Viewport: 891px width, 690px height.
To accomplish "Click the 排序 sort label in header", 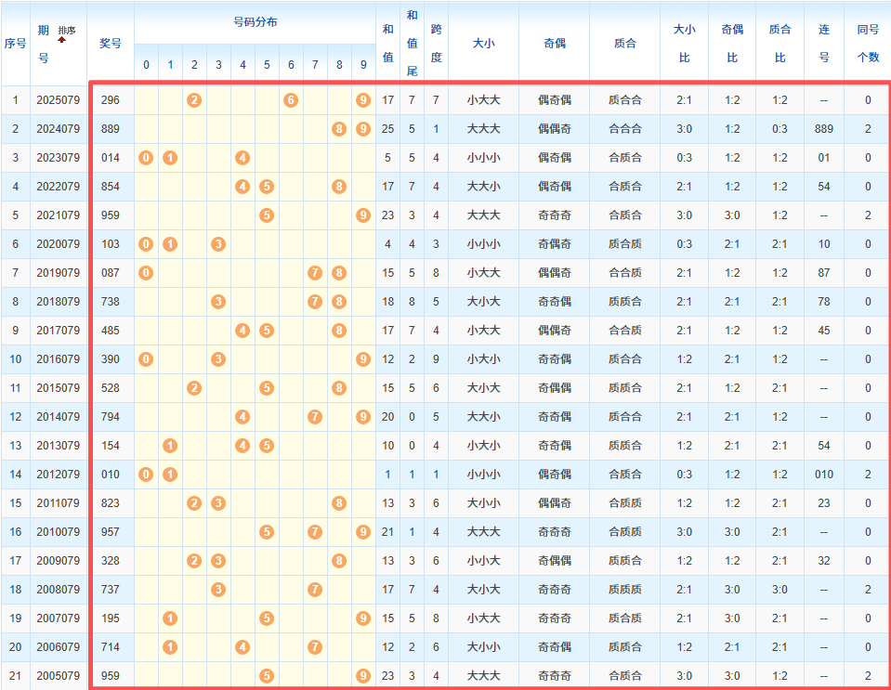I will click(x=66, y=30).
